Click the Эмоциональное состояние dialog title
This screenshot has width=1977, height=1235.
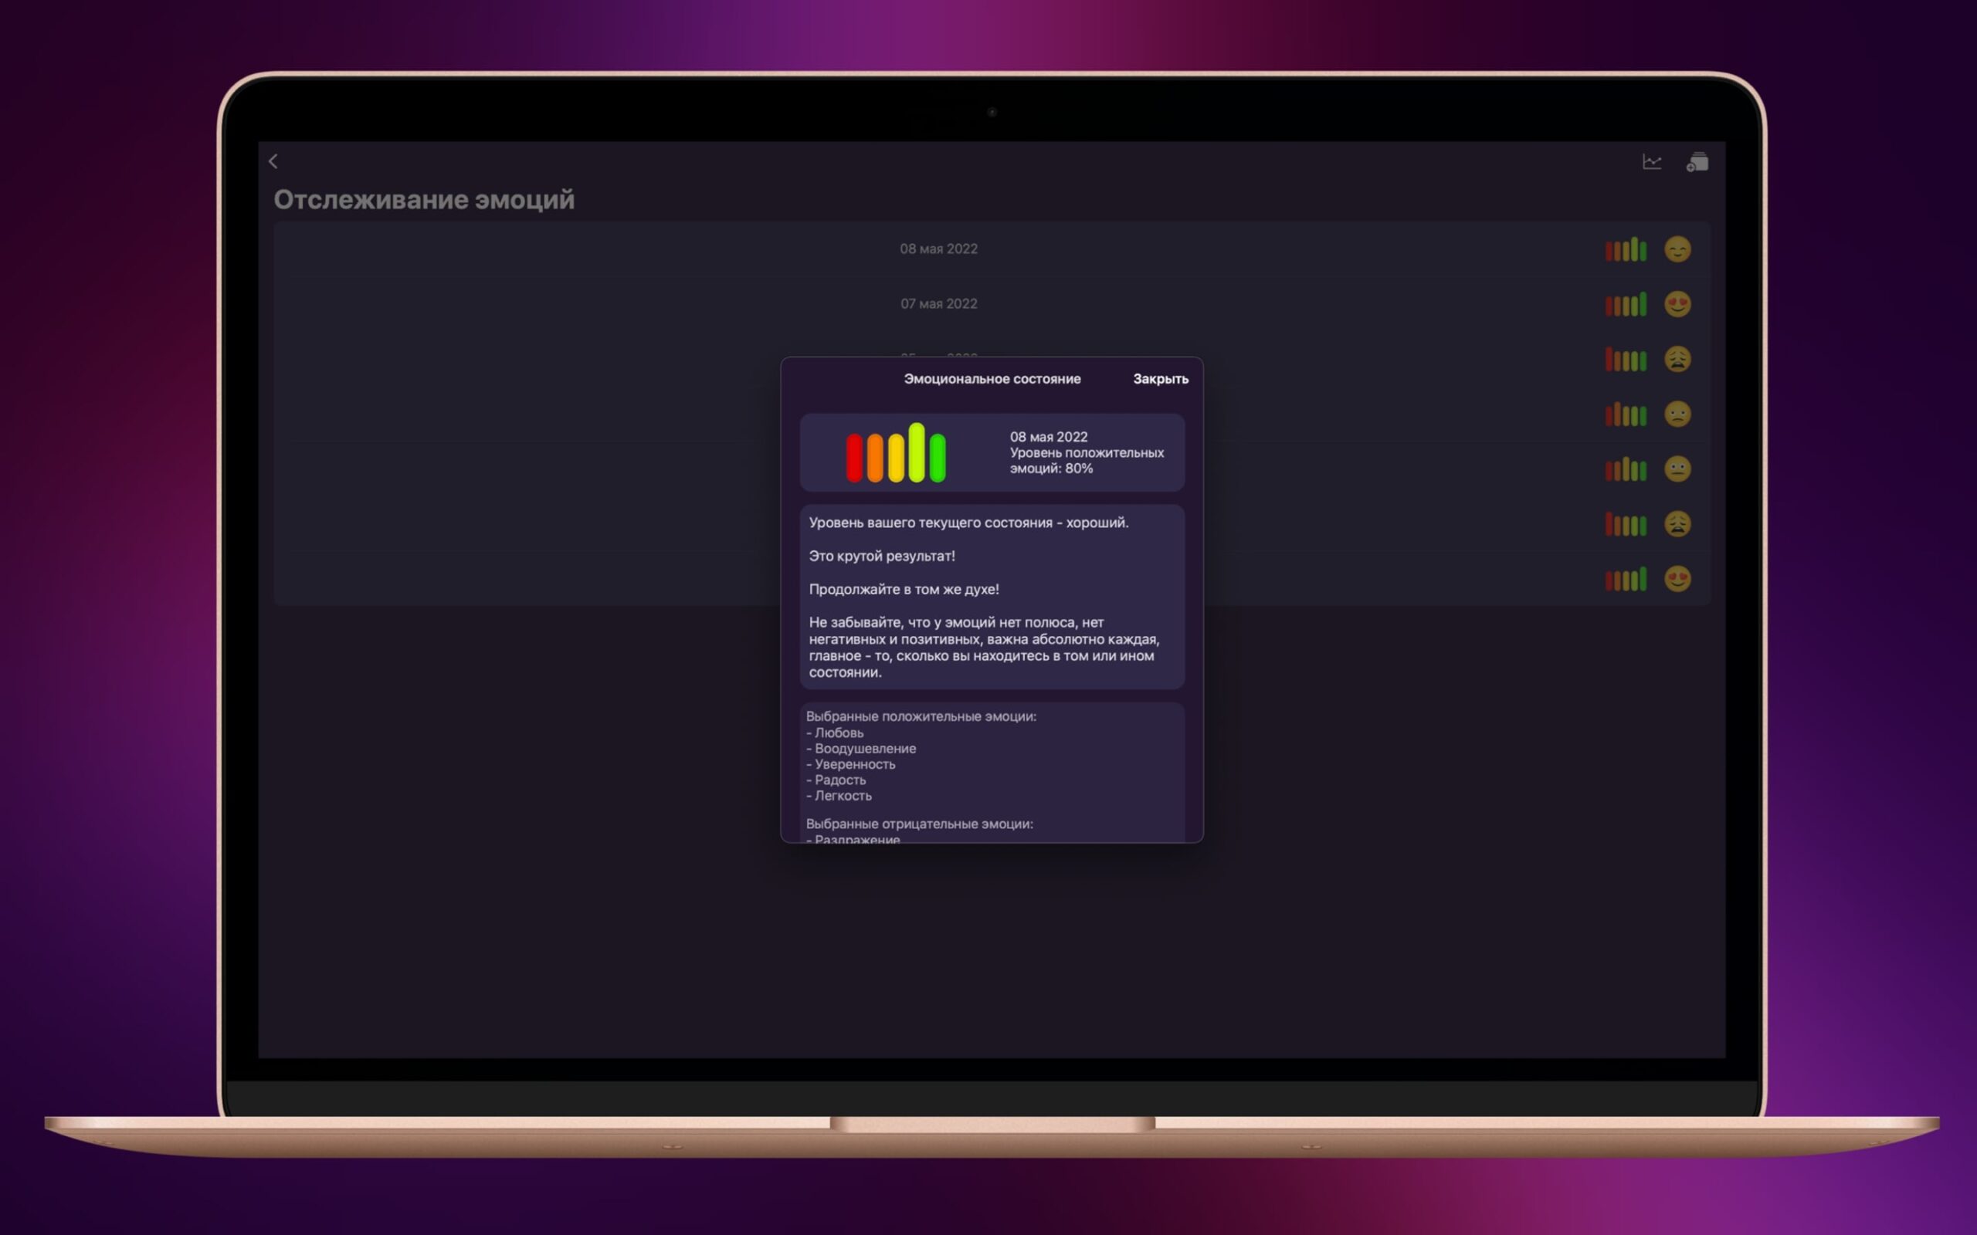tap(992, 379)
